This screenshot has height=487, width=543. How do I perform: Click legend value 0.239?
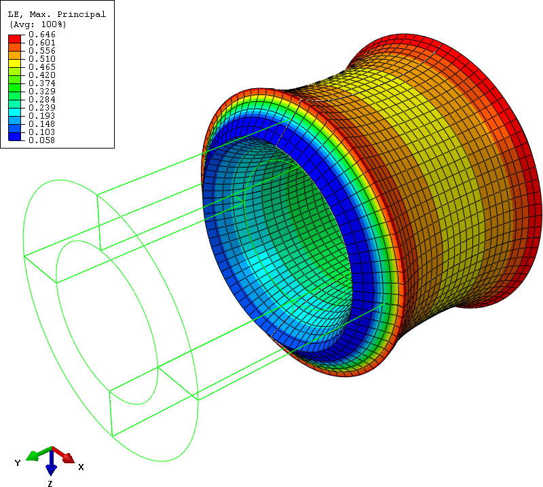click(42, 108)
